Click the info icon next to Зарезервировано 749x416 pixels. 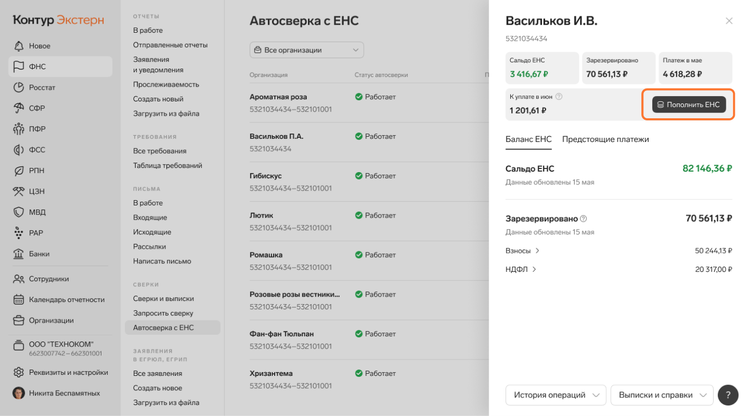coord(584,219)
